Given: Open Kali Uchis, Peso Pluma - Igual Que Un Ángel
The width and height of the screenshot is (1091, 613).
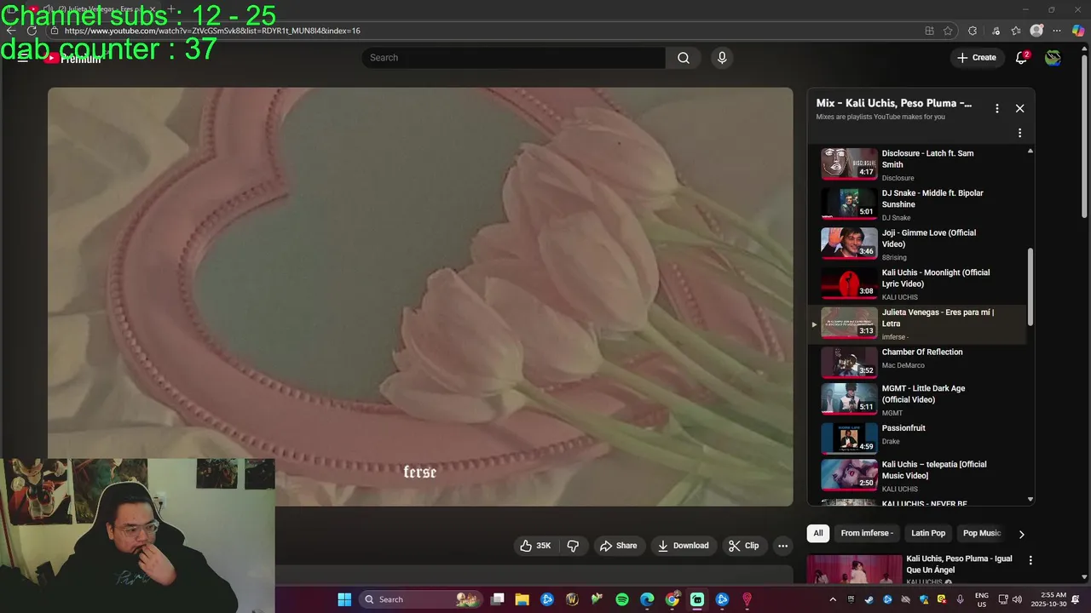Looking at the screenshot, I should (x=959, y=564).
